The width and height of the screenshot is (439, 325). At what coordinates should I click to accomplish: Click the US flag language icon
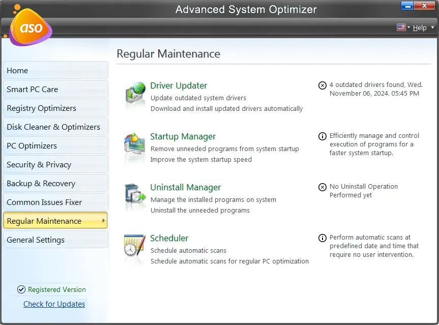401,27
